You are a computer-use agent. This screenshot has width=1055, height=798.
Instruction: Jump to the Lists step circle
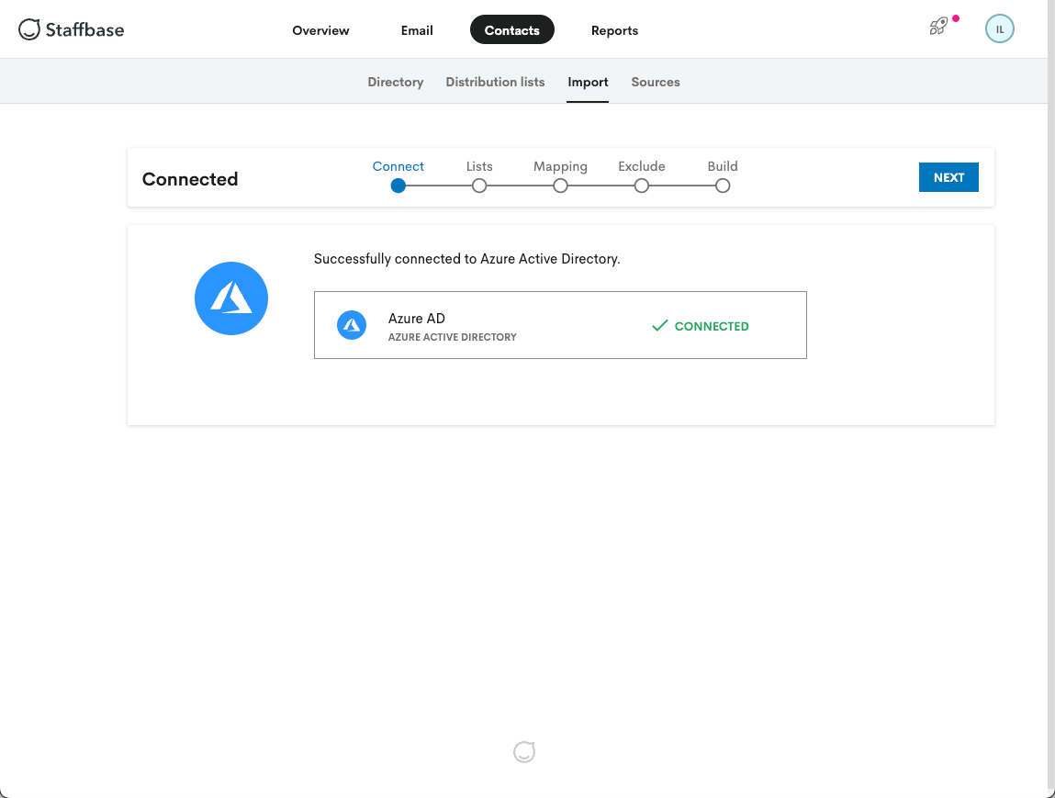pos(479,185)
